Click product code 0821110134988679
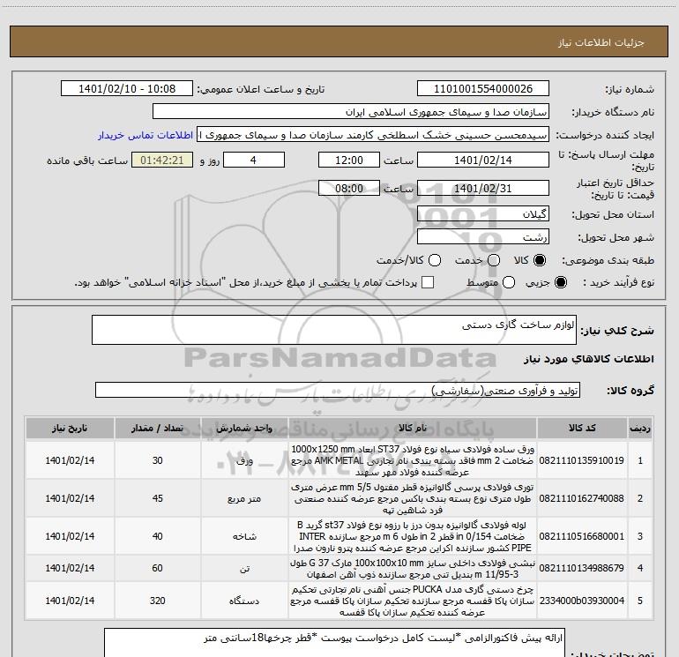Screen dimensions: 679x657 pyautogui.click(x=582, y=568)
